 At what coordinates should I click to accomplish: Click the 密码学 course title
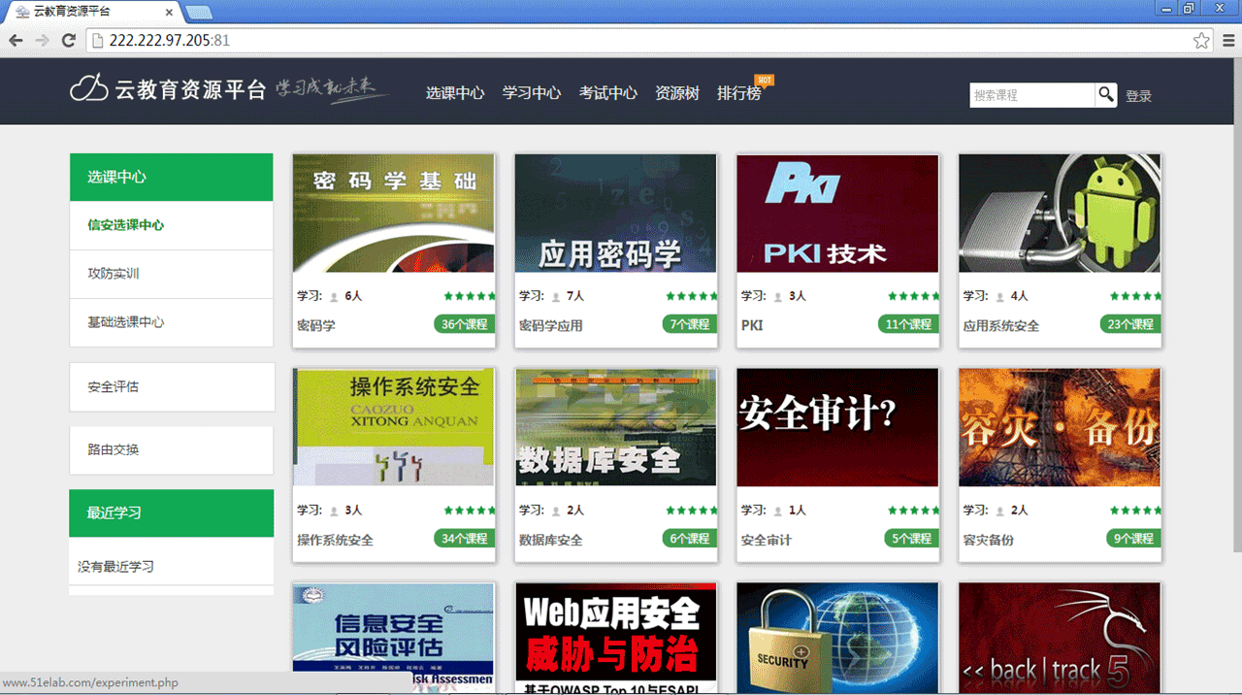pos(316,326)
